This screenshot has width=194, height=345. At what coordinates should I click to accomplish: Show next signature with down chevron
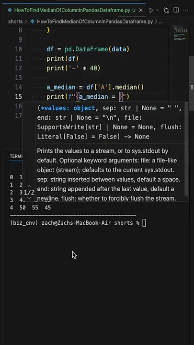(29, 198)
